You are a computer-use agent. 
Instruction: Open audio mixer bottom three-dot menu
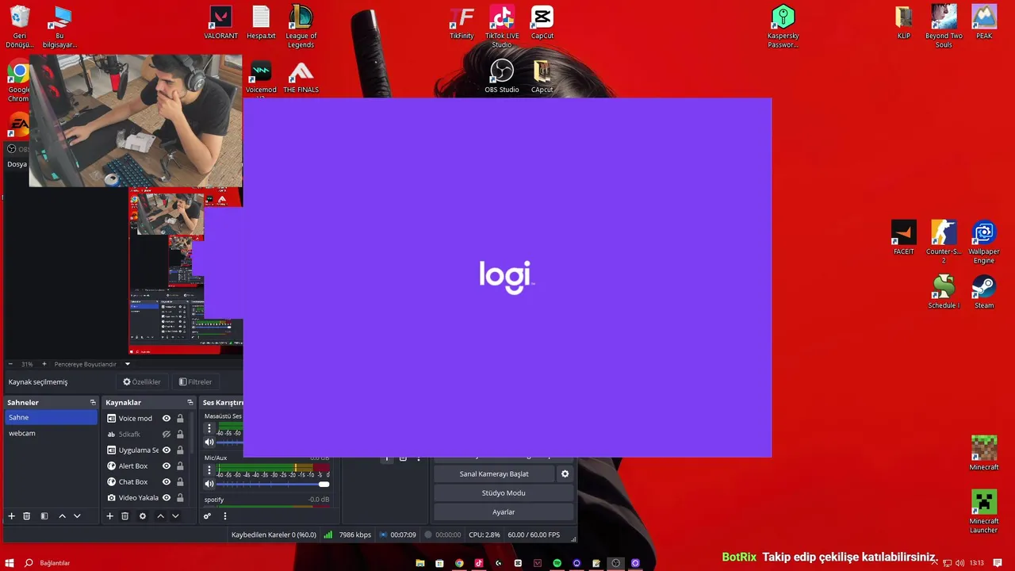224,516
